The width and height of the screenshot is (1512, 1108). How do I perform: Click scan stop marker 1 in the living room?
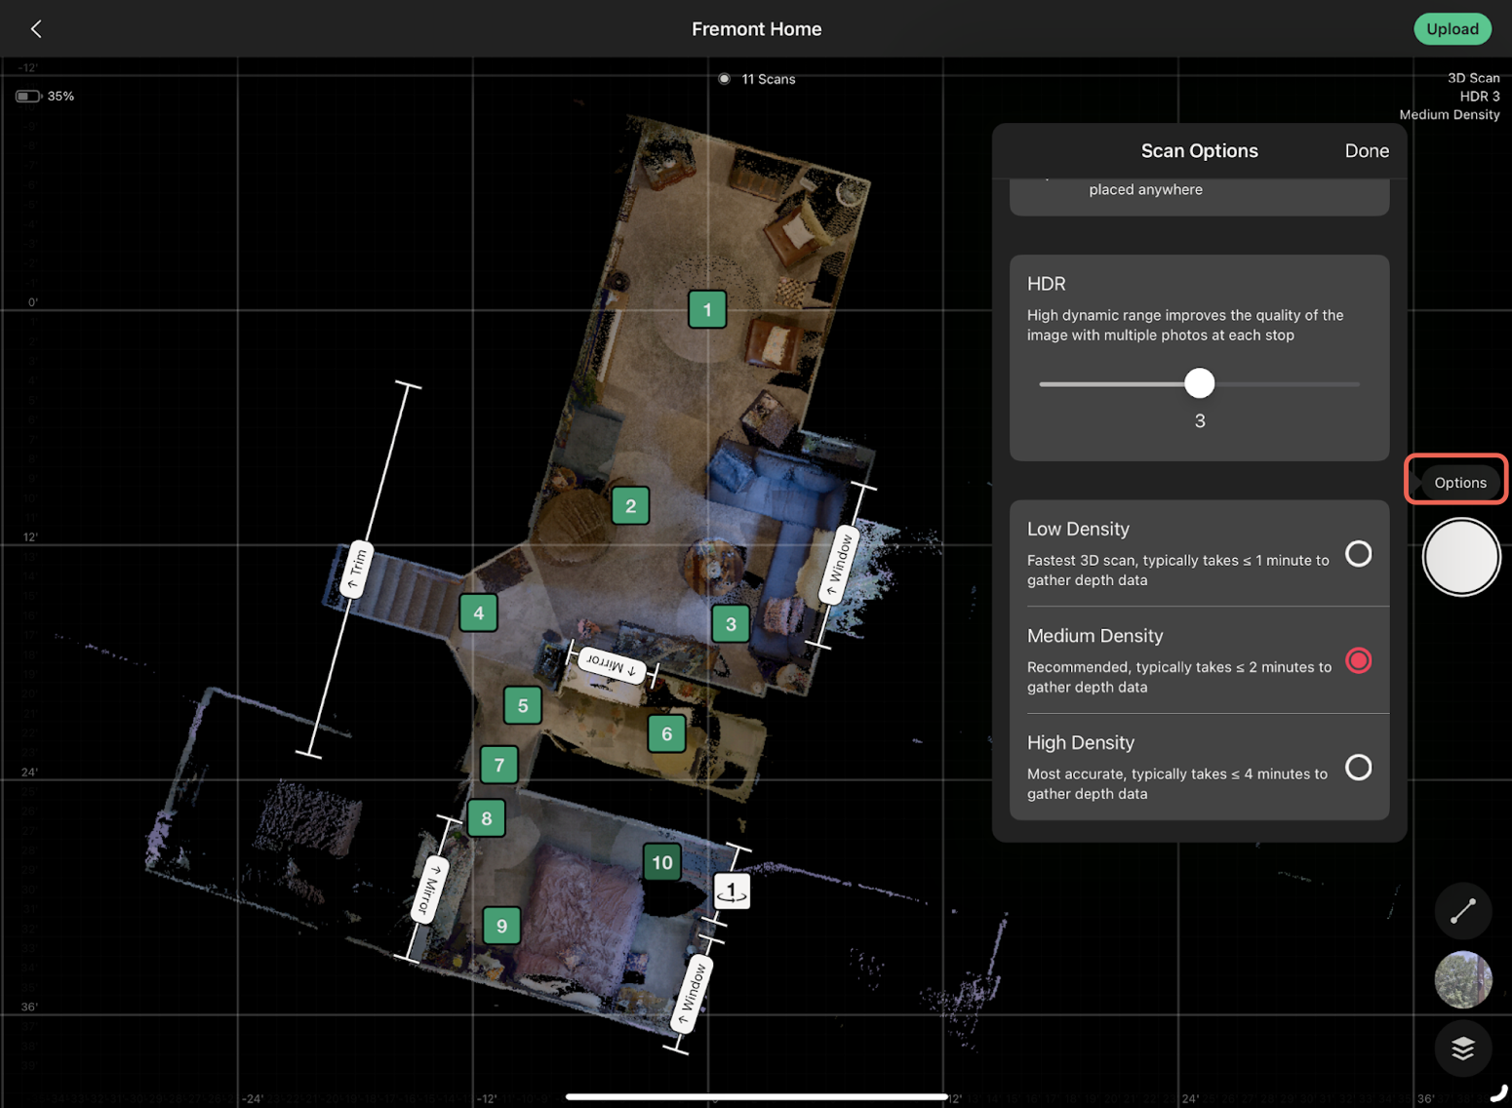(x=706, y=309)
